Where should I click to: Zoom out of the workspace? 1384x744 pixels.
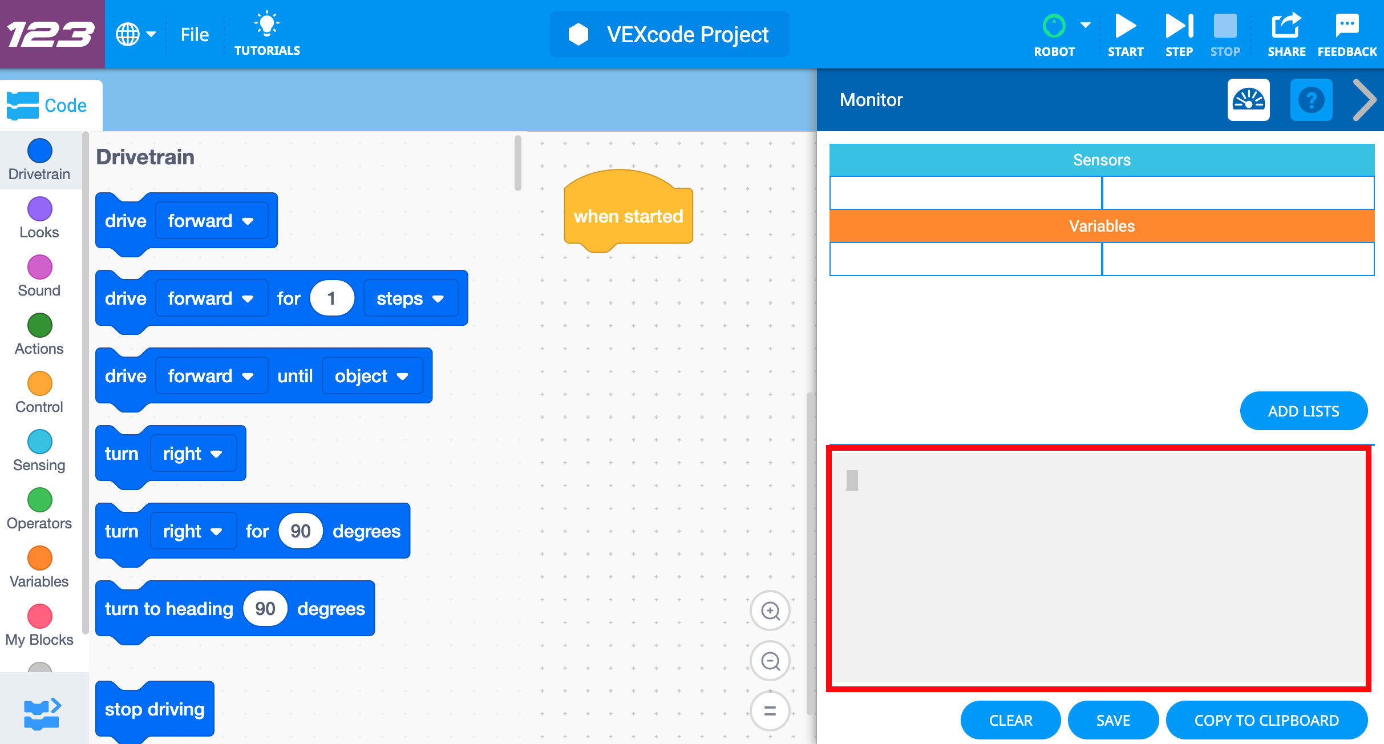point(770,661)
